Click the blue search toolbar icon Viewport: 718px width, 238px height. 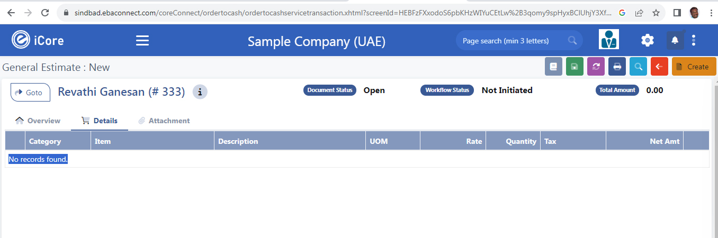click(x=638, y=67)
